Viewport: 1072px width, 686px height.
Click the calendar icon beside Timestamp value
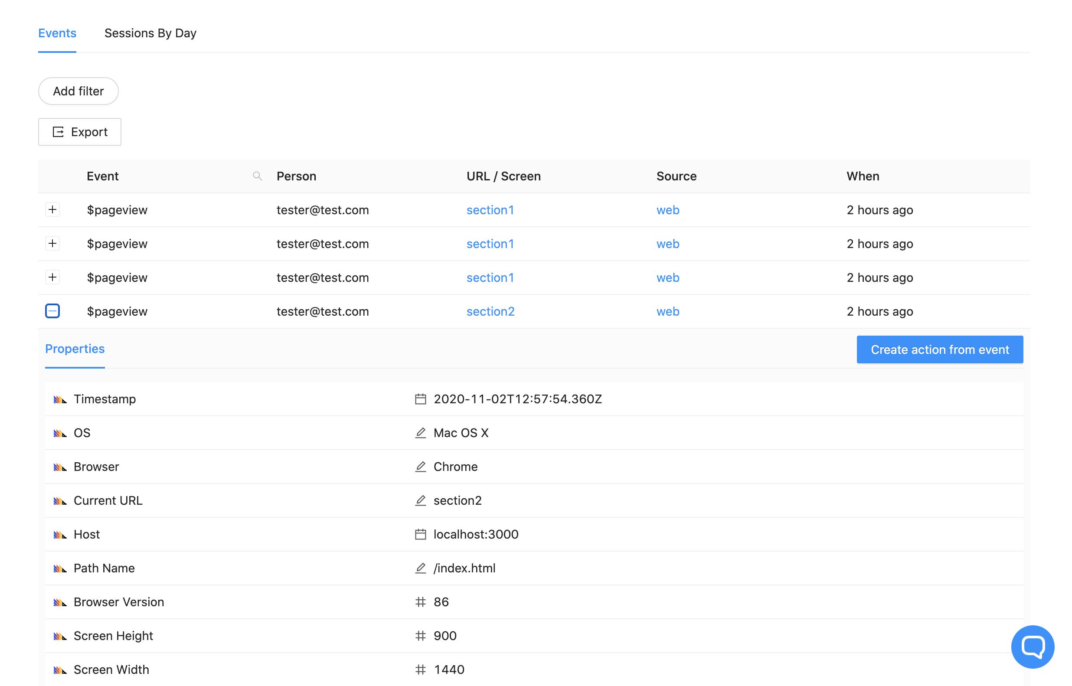coord(420,399)
